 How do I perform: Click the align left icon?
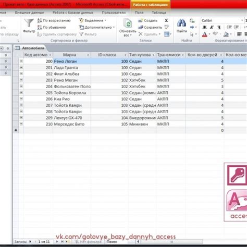pyautogui.click(x=239, y=34)
